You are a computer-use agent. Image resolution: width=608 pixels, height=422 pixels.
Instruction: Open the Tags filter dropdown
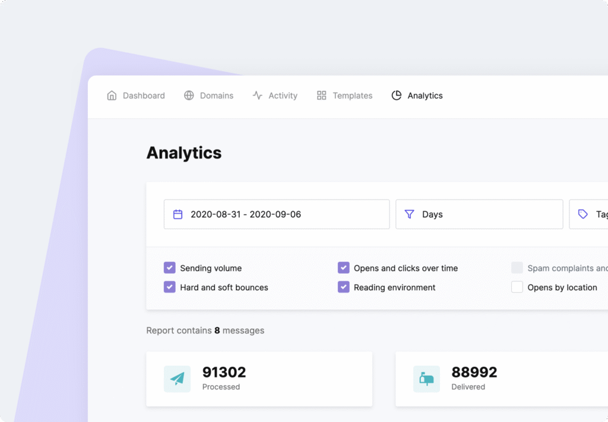click(x=588, y=214)
